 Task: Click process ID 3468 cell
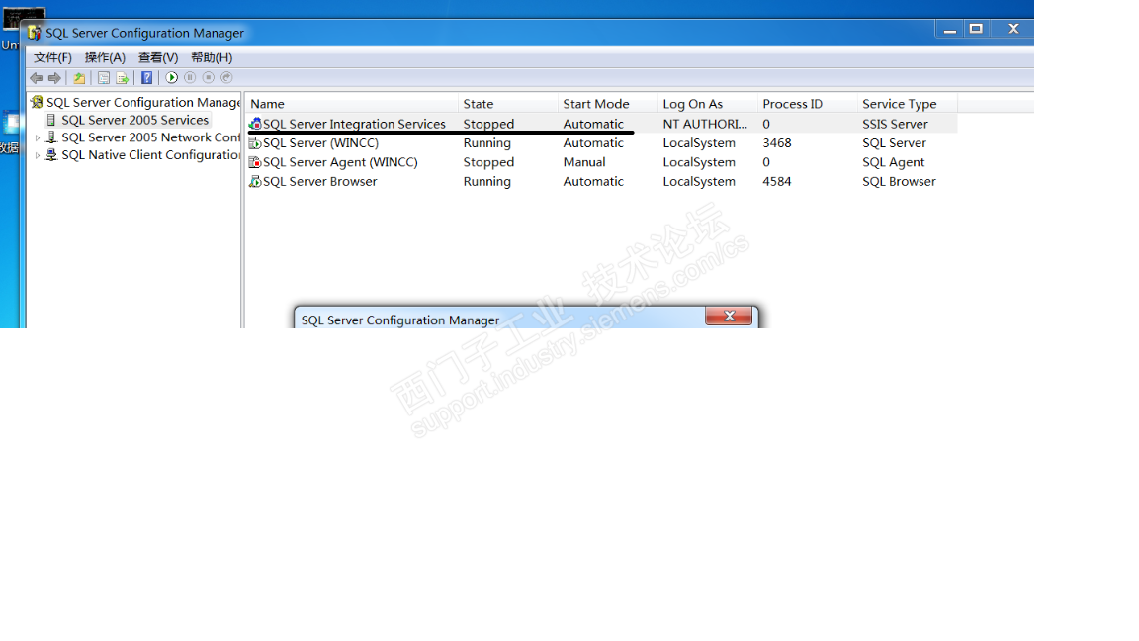tap(776, 143)
